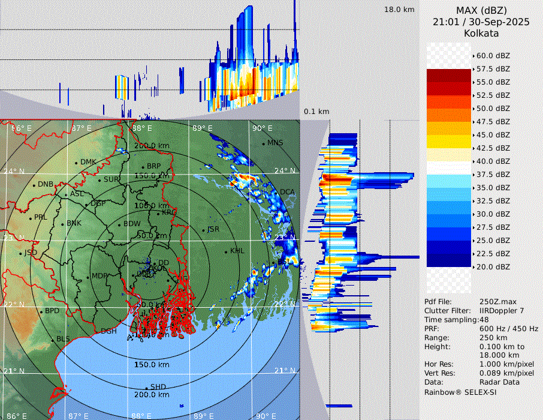Click the 18.0 km height label

[x=399, y=10]
